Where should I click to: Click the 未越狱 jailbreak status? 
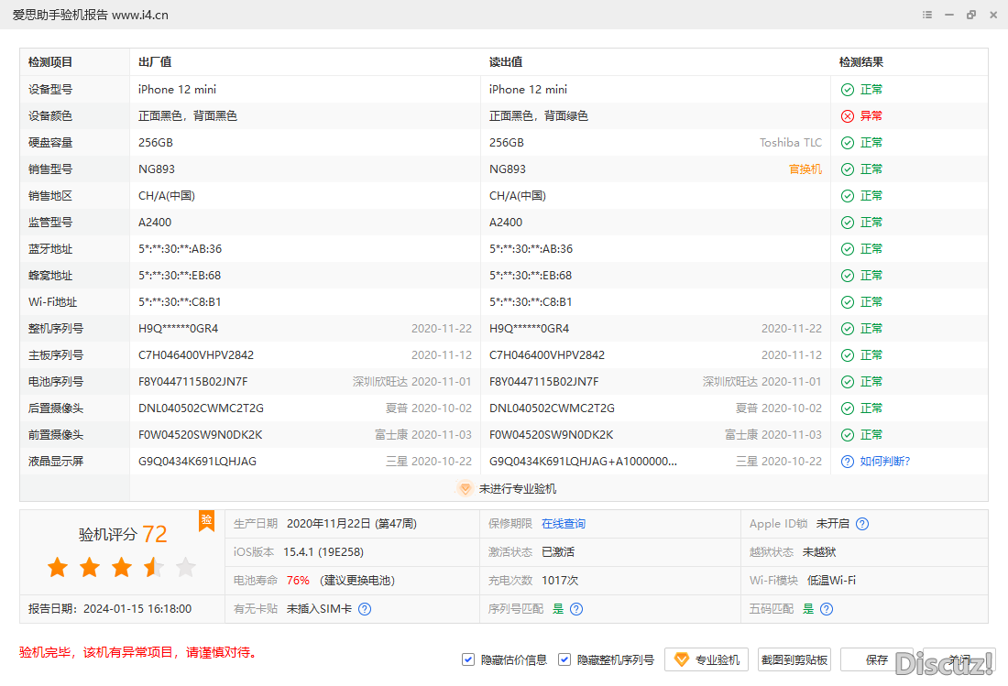coord(819,552)
